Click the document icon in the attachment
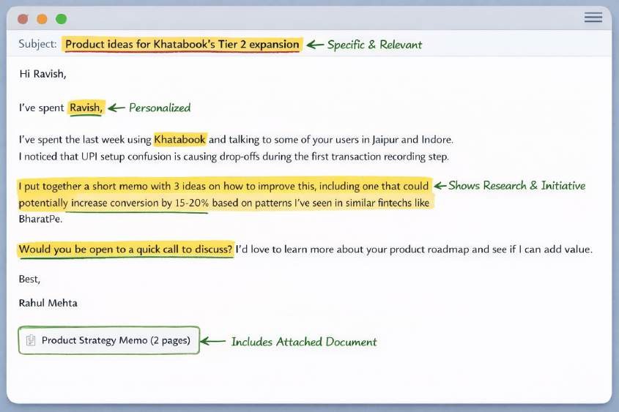 coord(31,340)
